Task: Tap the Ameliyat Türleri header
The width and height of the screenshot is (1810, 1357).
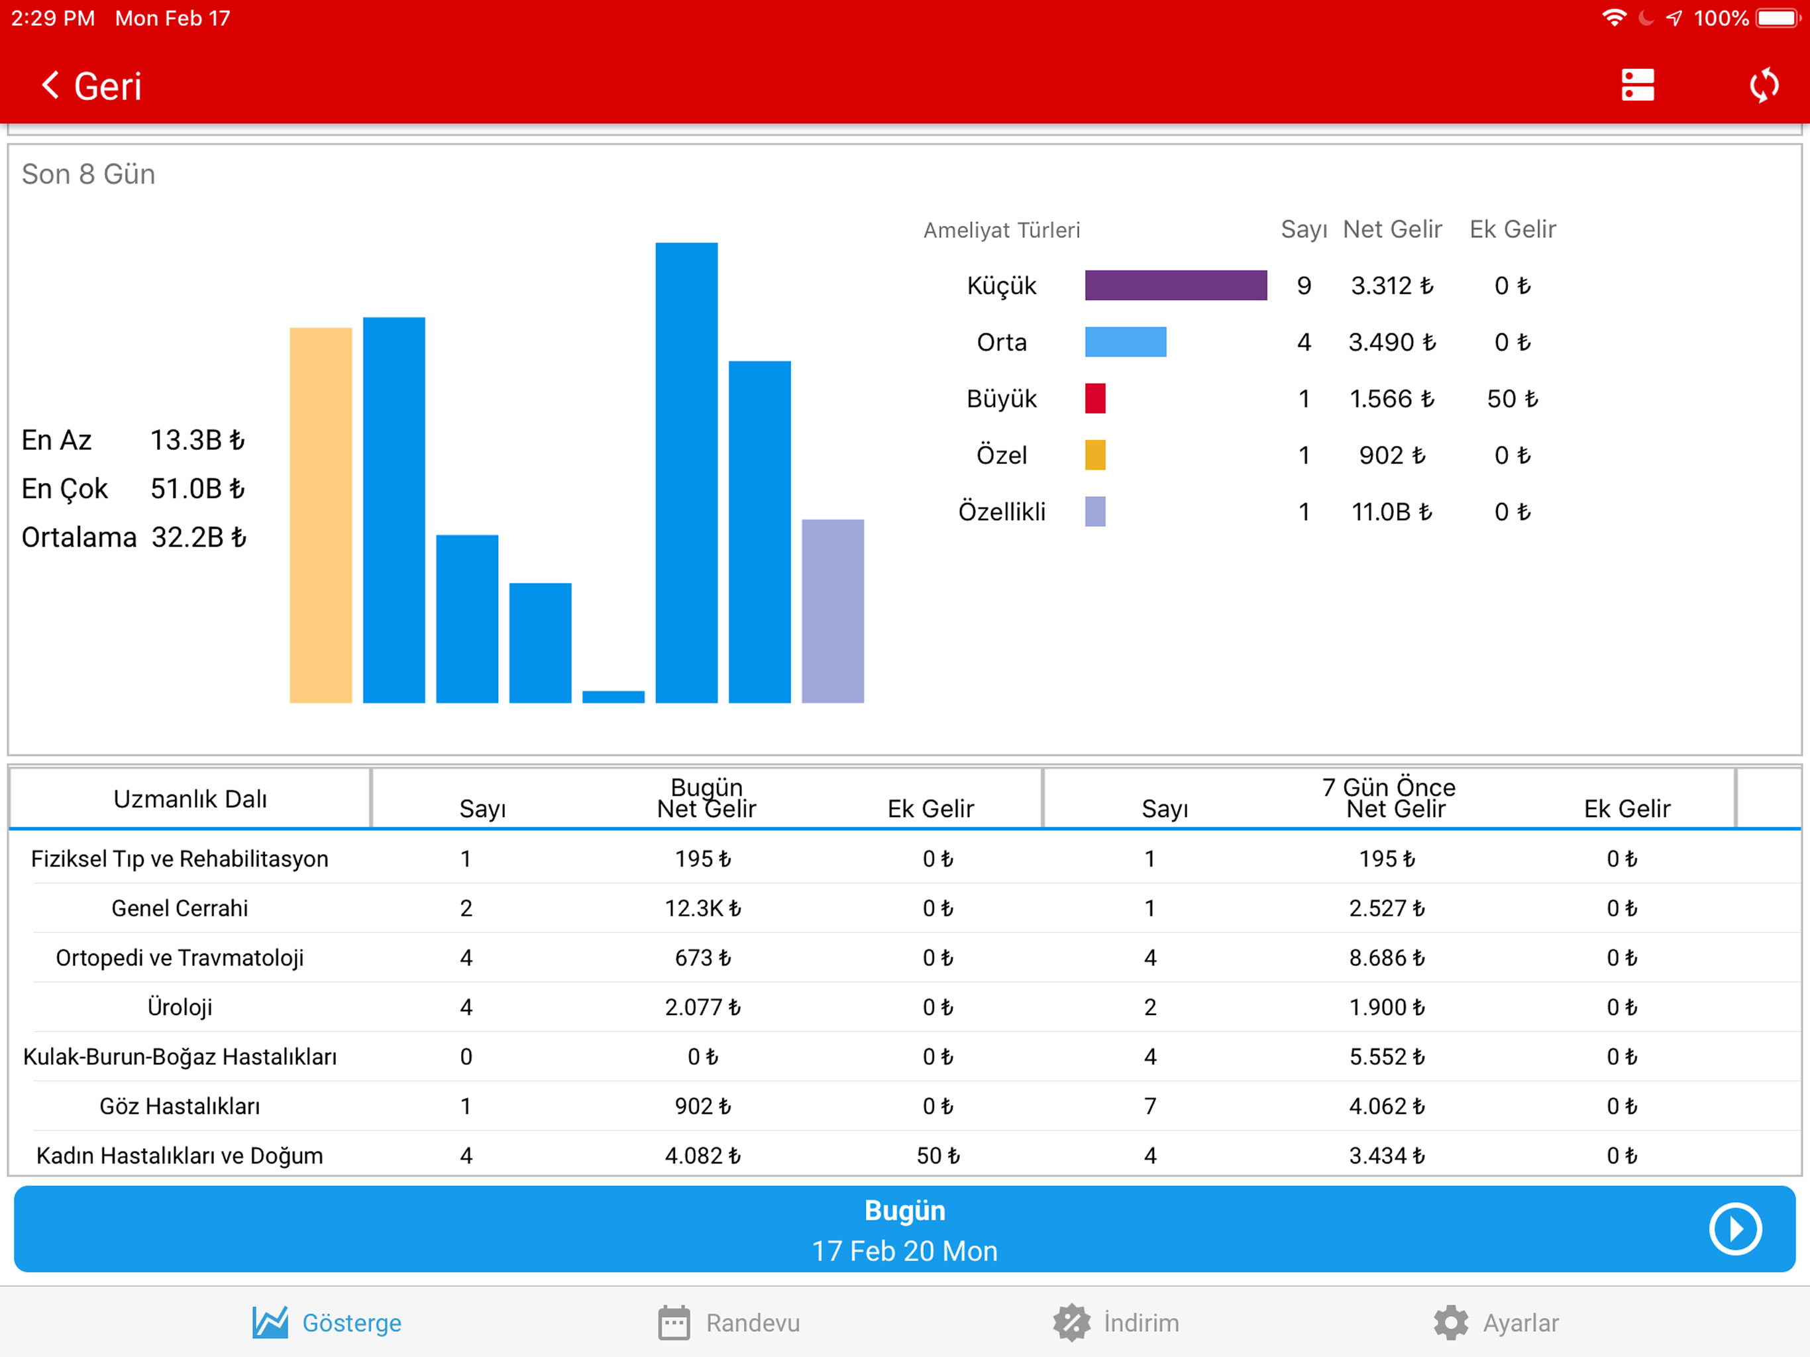Action: pyautogui.click(x=1002, y=230)
